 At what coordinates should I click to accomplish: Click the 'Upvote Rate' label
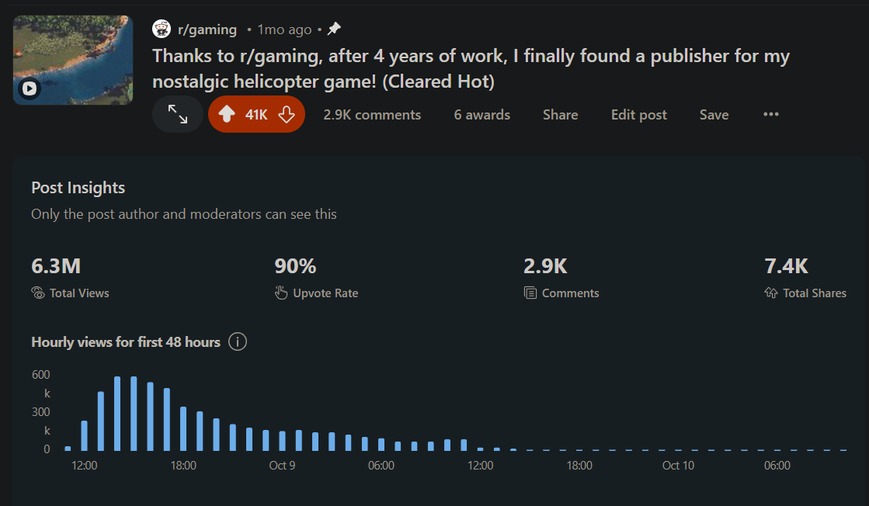pyautogui.click(x=325, y=293)
